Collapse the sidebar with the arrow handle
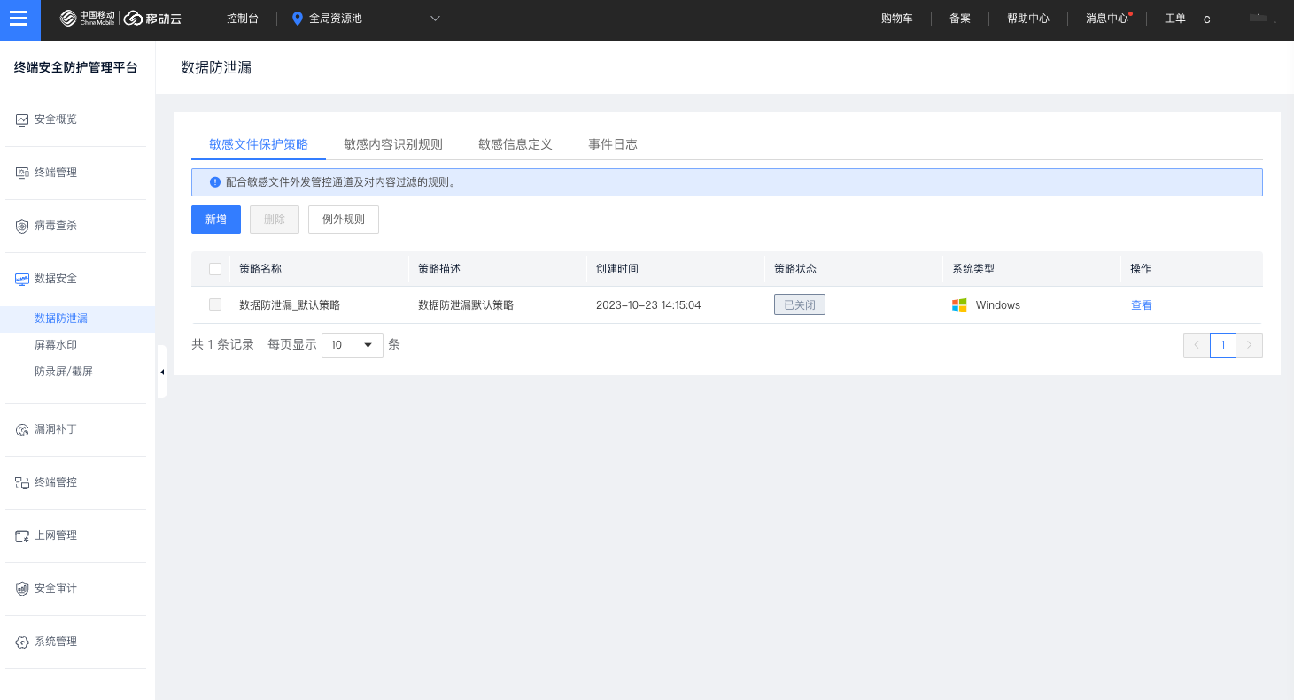Screen dimensions: 1294x700 click(162, 372)
